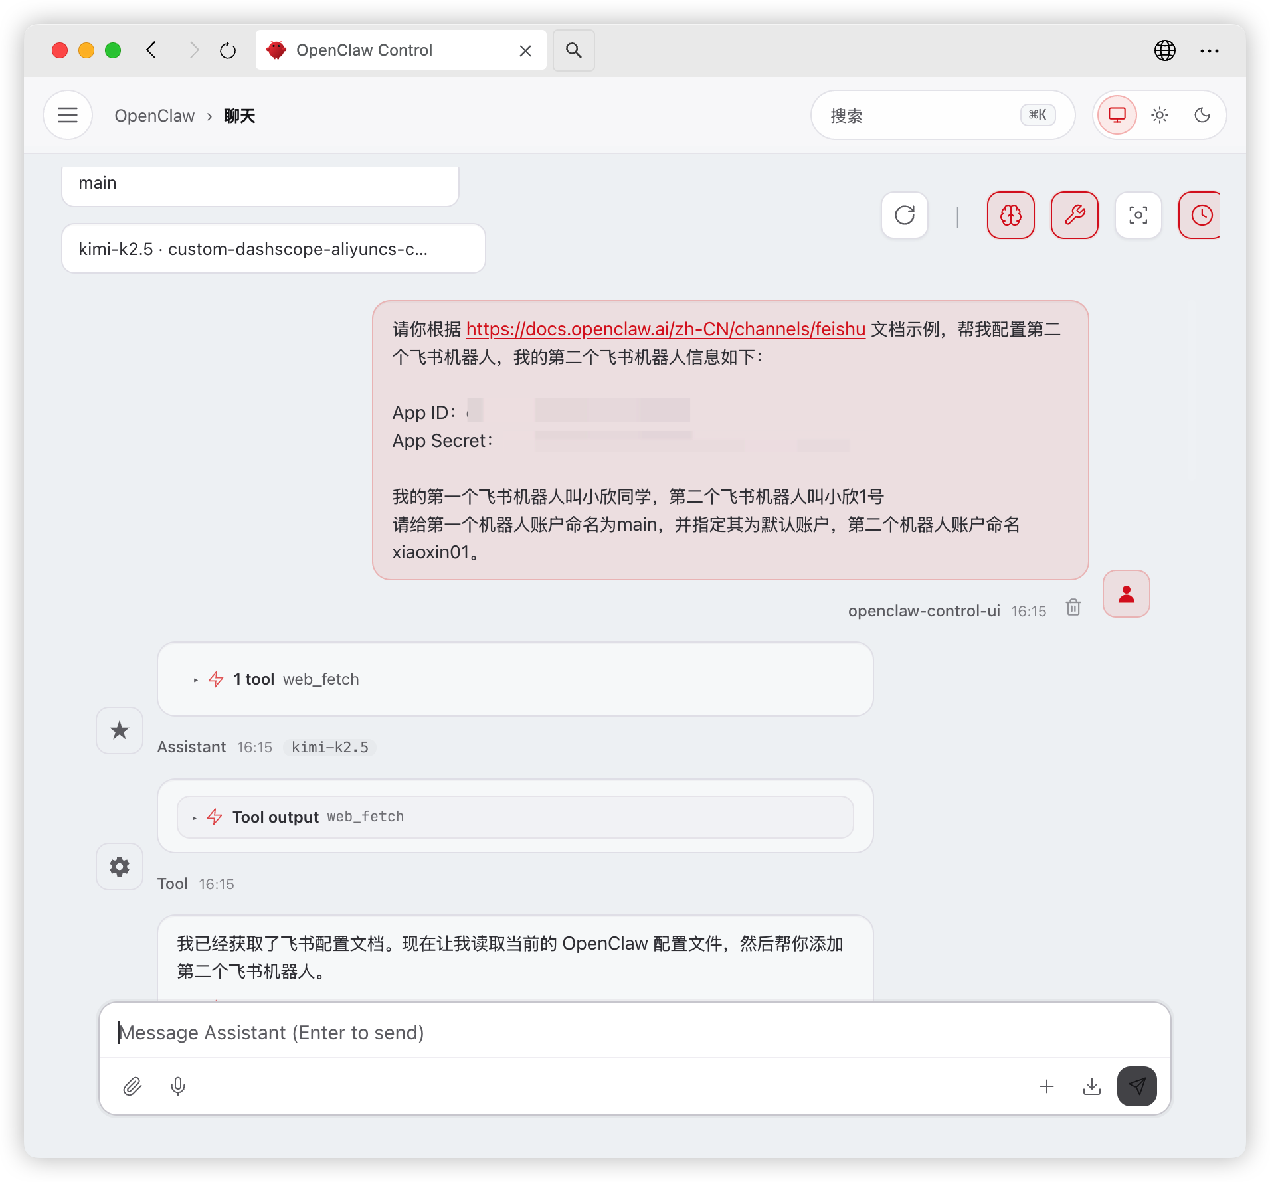Image resolution: width=1270 pixels, height=1182 pixels.
Task: Click OpenClaw in the breadcrumb
Action: coord(154,116)
